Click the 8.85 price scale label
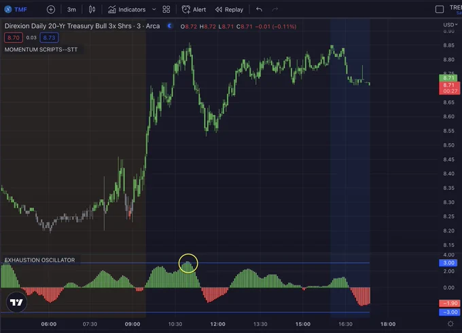The width and height of the screenshot is (462, 333). coord(448,45)
